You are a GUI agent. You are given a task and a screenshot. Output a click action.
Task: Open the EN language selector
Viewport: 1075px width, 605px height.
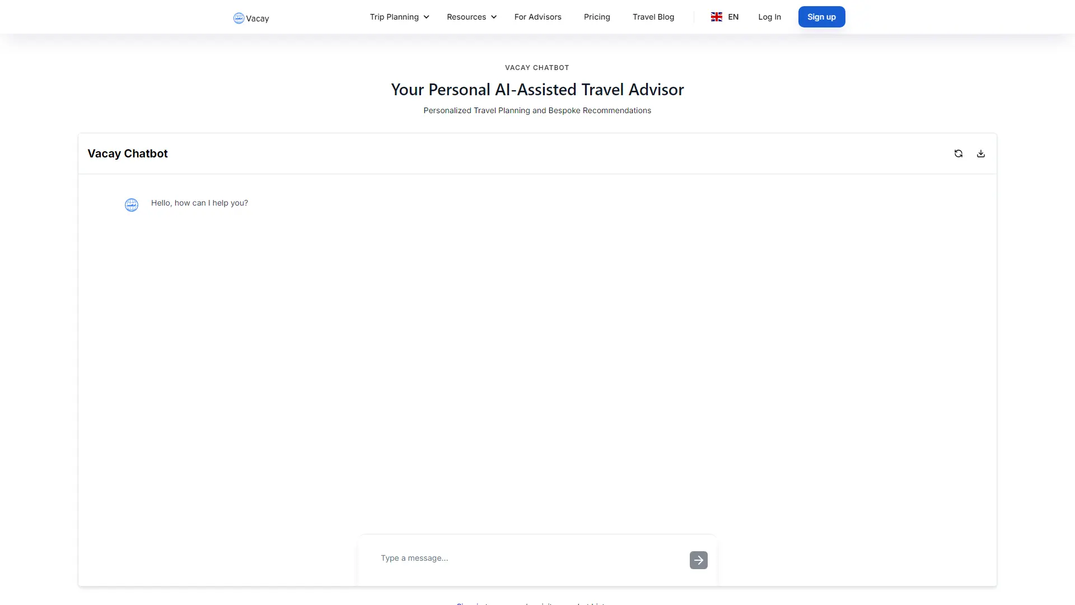click(732, 17)
